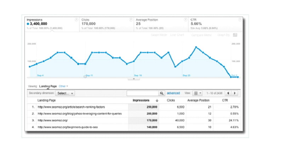The height and width of the screenshot is (163, 290).
Task: Select the Landing Page viewing tab
Action: pyautogui.click(x=48, y=86)
